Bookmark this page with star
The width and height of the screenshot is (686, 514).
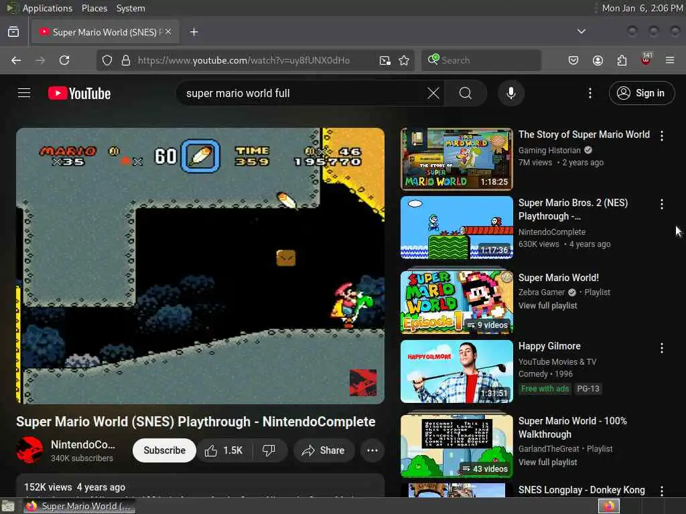pyautogui.click(x=404, y=60)
